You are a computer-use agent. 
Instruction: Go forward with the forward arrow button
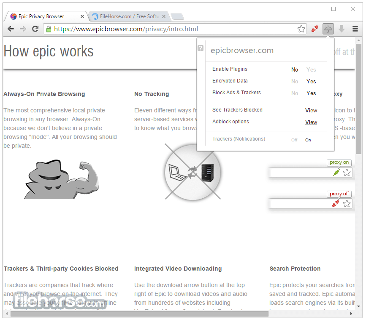tap(23, 29)
